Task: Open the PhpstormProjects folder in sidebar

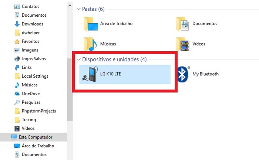Action: (38, 111)
